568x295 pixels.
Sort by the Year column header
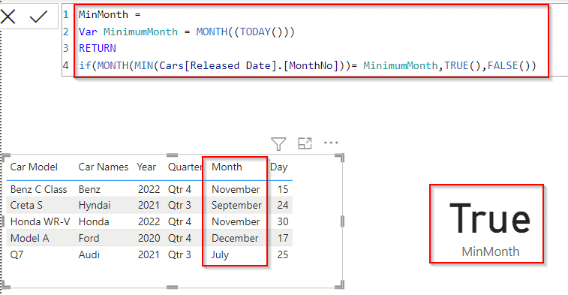[146, 167]
